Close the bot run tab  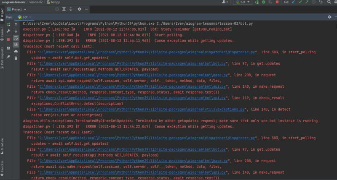point(30,17)
